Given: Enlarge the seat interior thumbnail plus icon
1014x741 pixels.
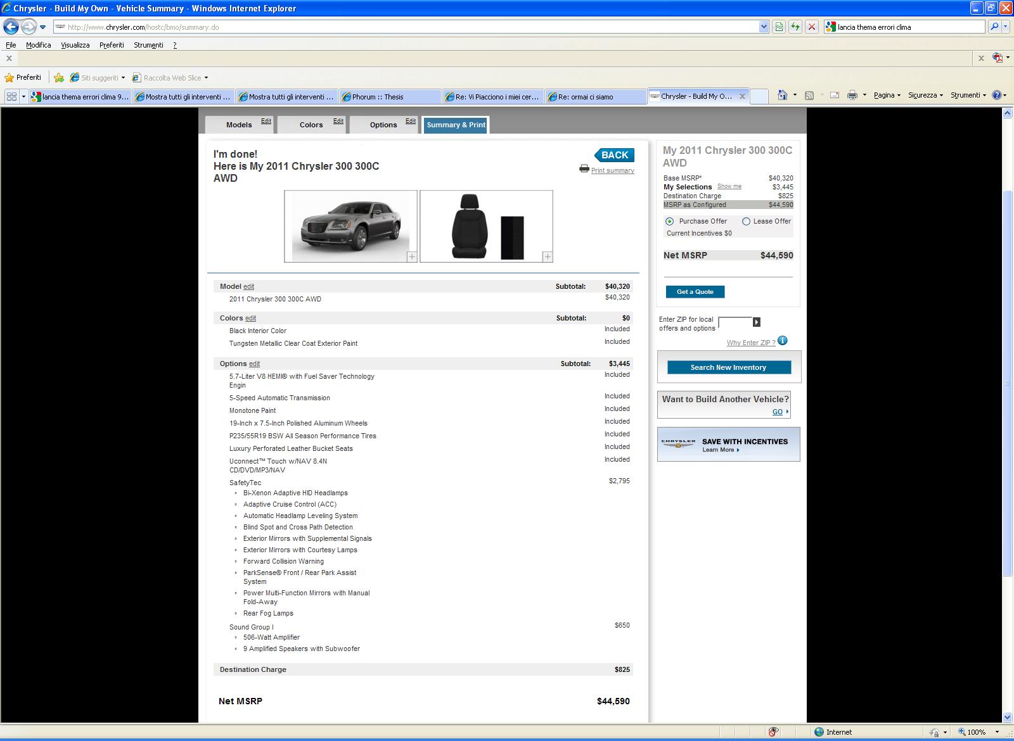Looking at the screenshot, I should point(548,256).
